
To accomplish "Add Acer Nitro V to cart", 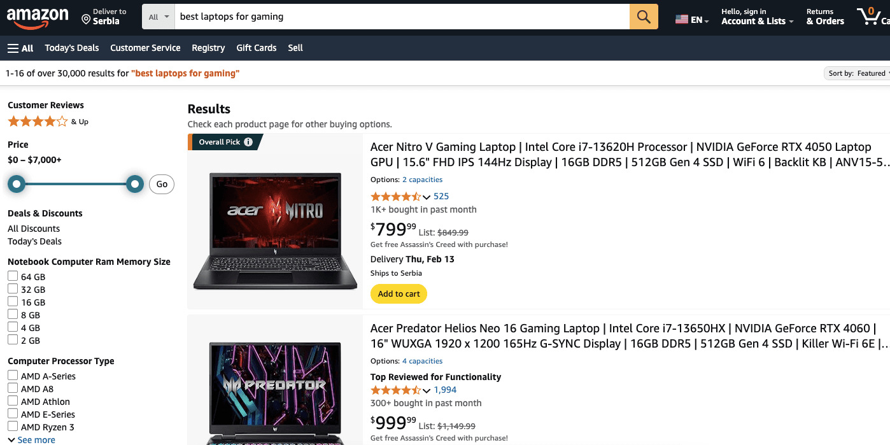I will (399, 293).
